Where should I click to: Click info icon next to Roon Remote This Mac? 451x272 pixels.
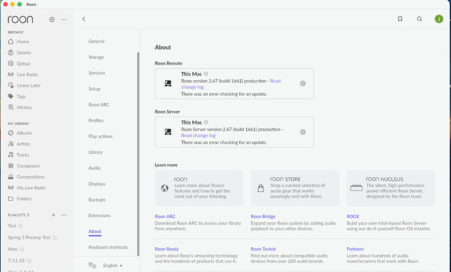pos(206,74)
